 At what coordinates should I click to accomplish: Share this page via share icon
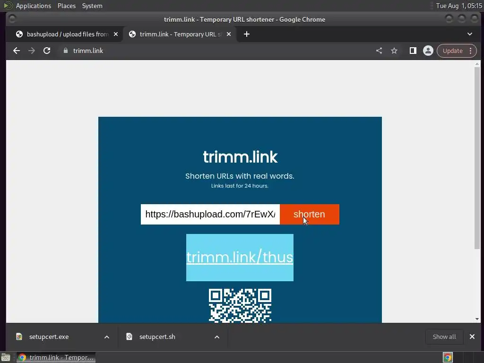pyautogui.click(x=379, y=51)
